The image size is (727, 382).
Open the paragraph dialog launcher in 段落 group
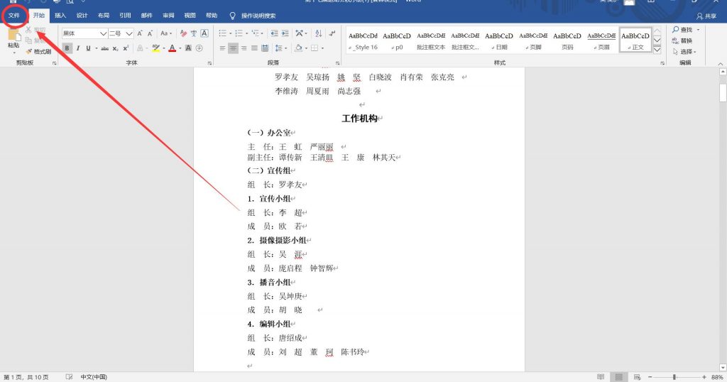(337, 62)
